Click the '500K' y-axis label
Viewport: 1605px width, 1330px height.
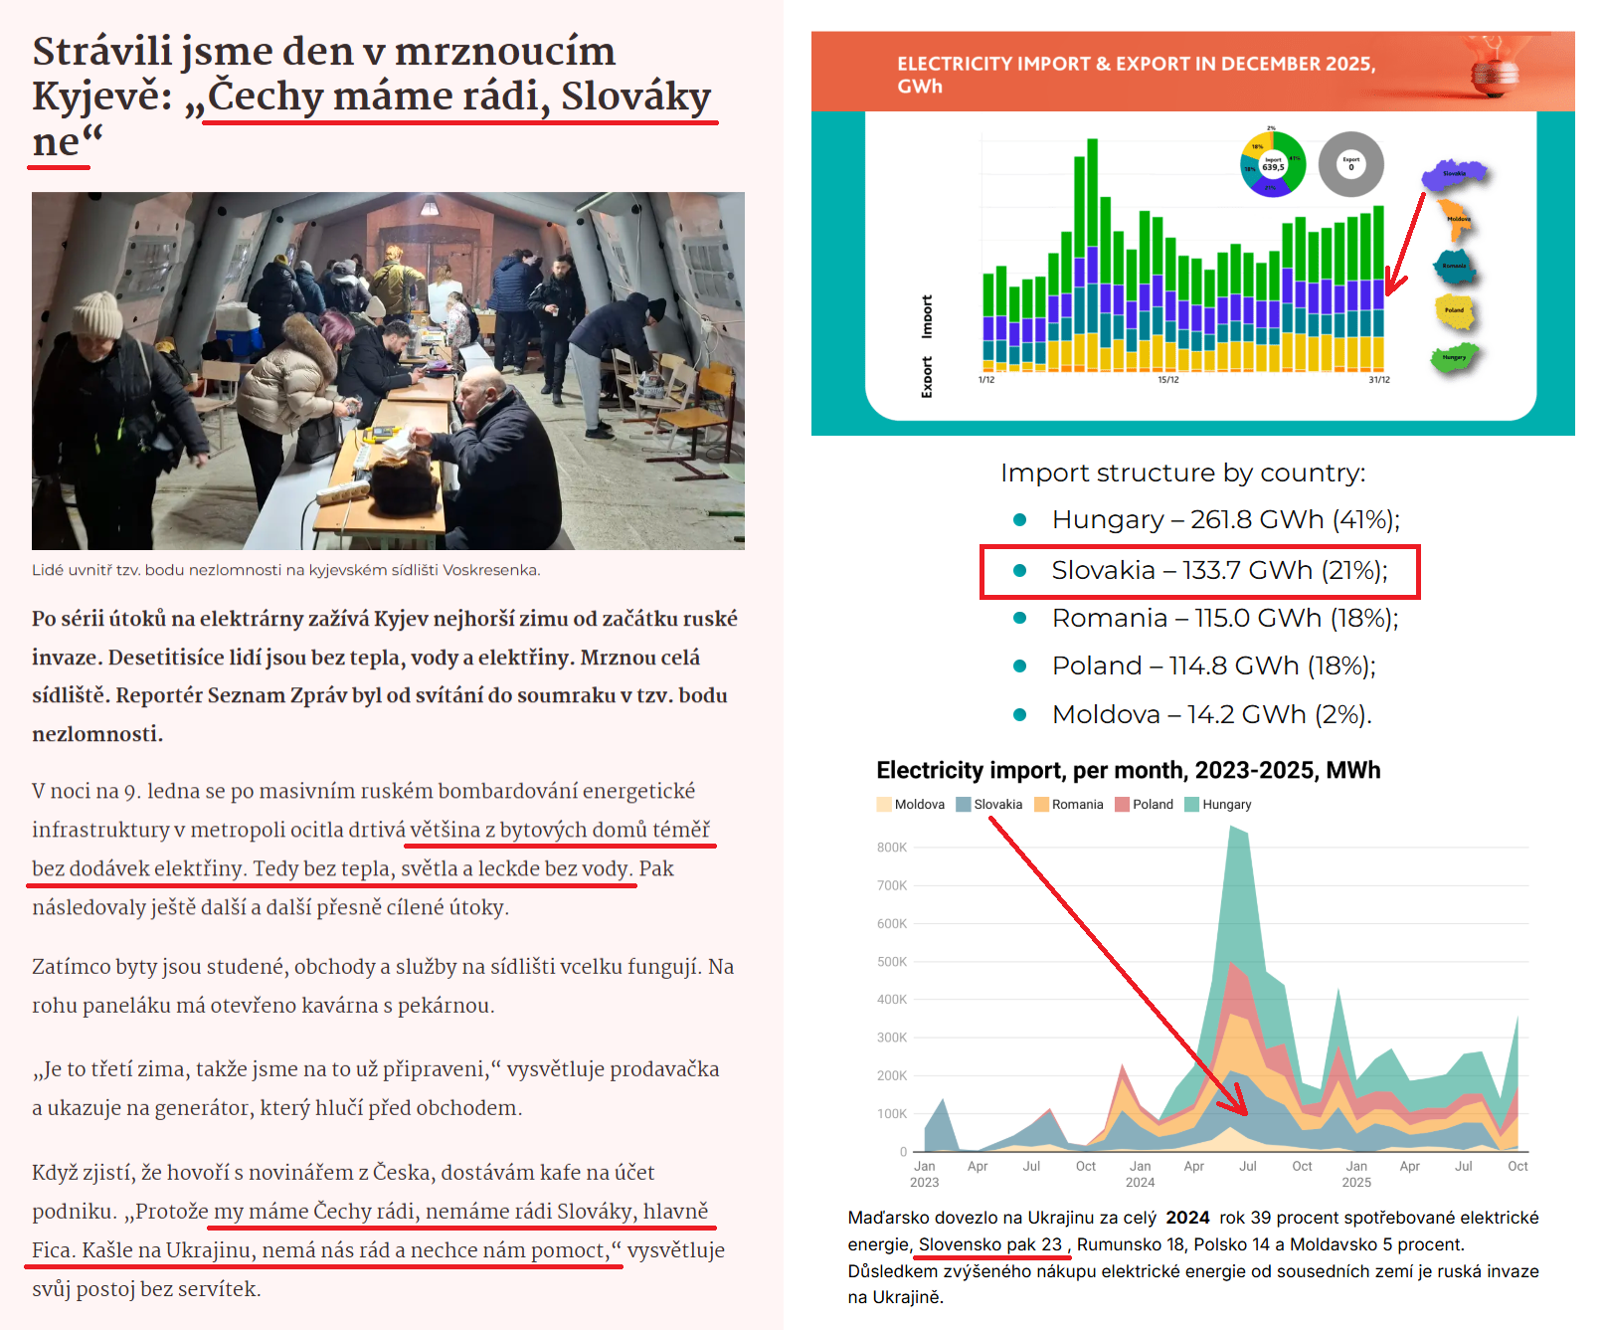pos(891,962)
